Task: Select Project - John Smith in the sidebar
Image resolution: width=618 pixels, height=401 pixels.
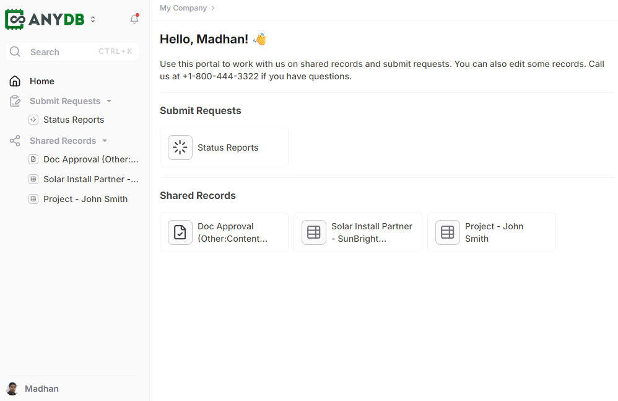Action: tap(85, 199)
